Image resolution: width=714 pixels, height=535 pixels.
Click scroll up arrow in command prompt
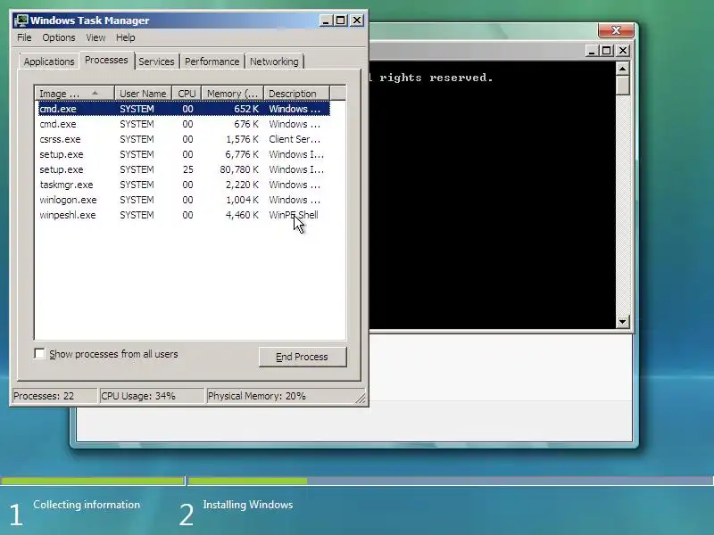coord(622,69)
